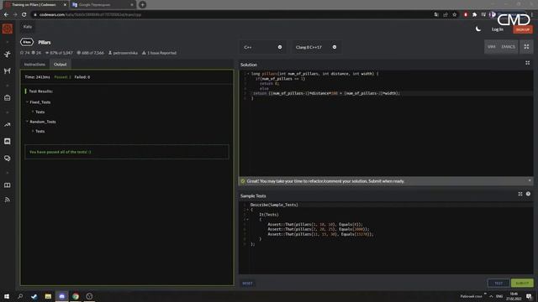Open the Blog feed sidebar icon
Screen dimensions: 538x302
8,200
